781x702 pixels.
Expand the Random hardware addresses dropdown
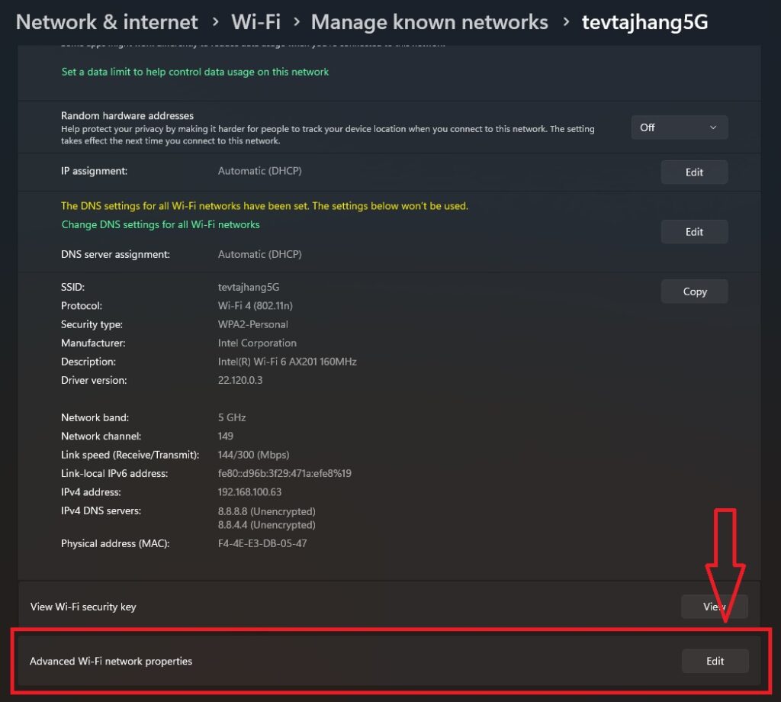pos(679,127)
